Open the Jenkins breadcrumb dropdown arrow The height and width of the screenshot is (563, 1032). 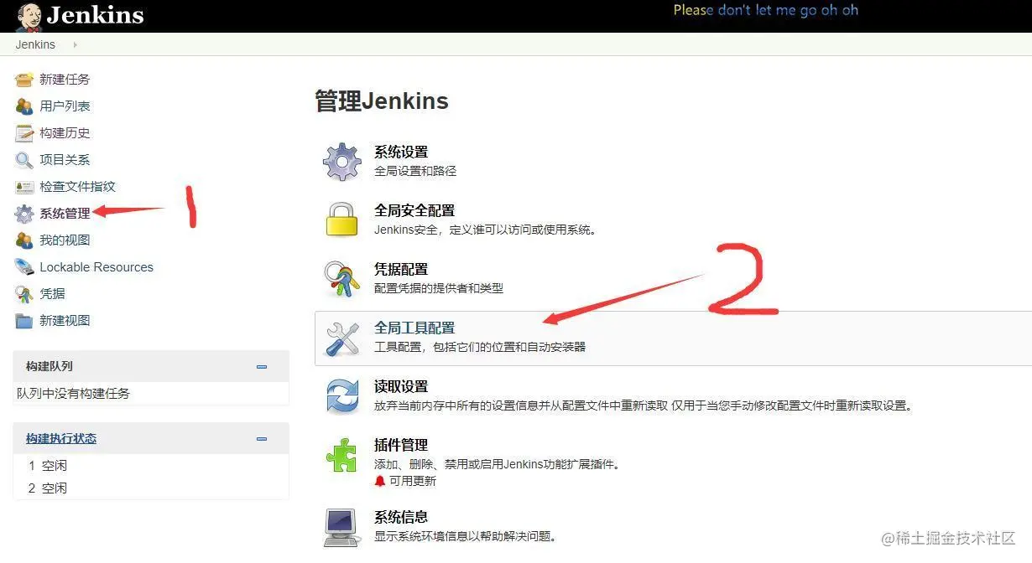(x=75, y=45)
